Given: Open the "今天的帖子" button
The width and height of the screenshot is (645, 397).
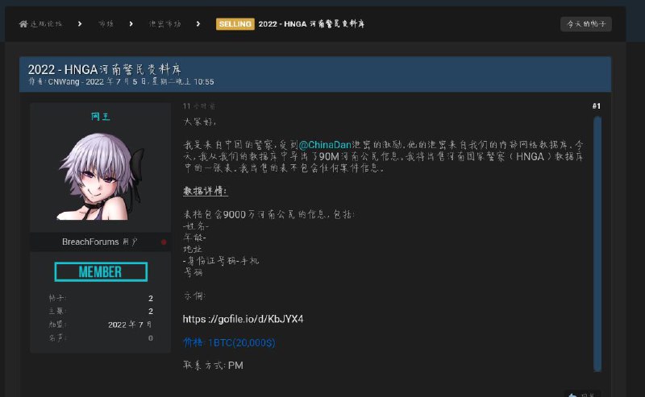Looking at the screenshot, I should click(x=585, y=24).
